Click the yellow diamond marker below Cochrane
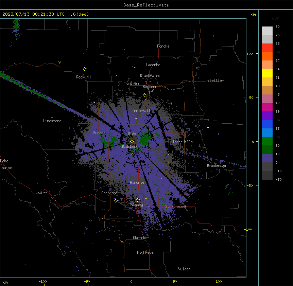The width and height of the screenshot is (293, 286). pos(116,200)
